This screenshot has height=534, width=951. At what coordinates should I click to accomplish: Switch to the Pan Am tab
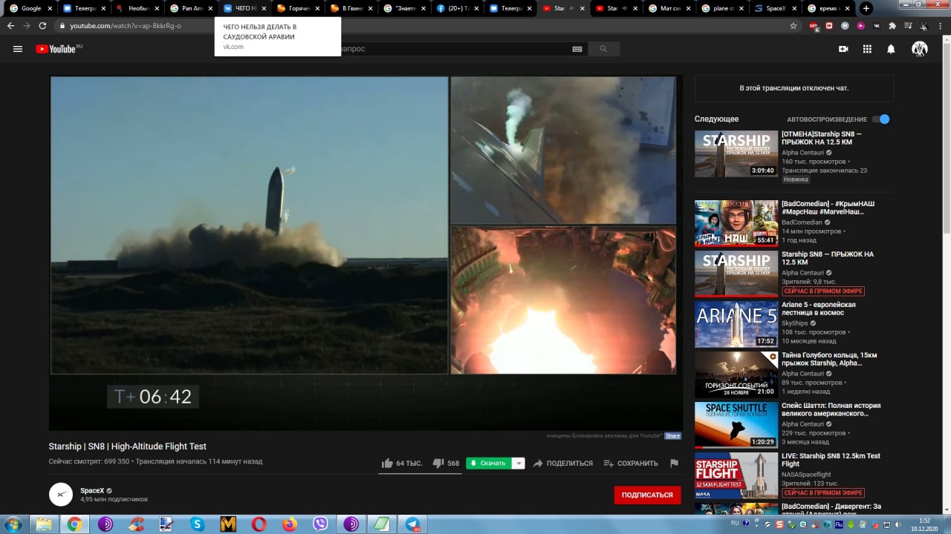(192, 8)
